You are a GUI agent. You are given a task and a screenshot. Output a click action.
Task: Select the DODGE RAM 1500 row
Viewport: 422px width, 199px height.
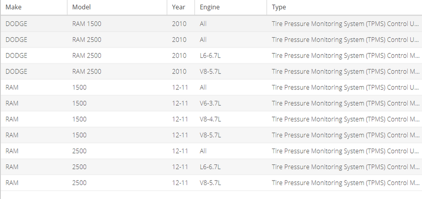click(x=87, y=24)
